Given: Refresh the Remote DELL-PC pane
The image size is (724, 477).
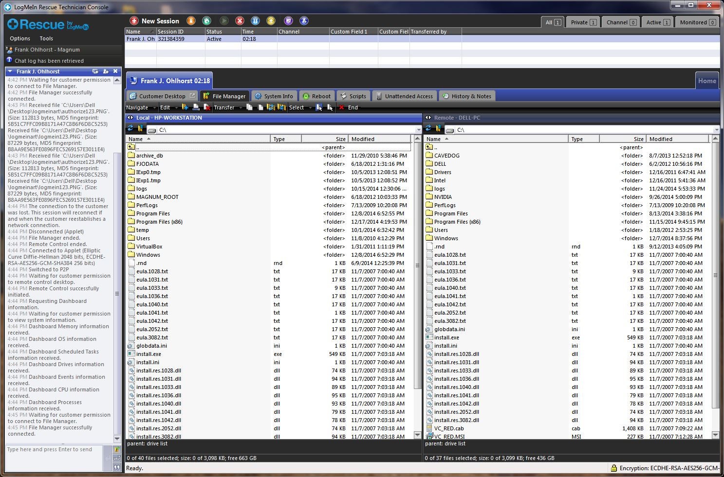Looking at the screenshot, I should coord(428,128).
